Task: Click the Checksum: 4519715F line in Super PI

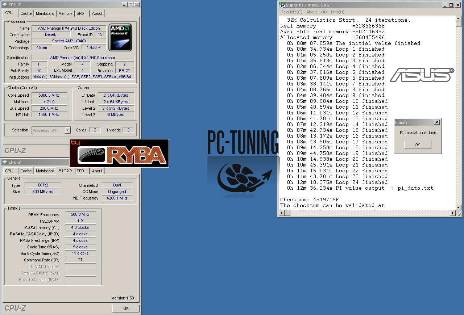Action: 309,199
